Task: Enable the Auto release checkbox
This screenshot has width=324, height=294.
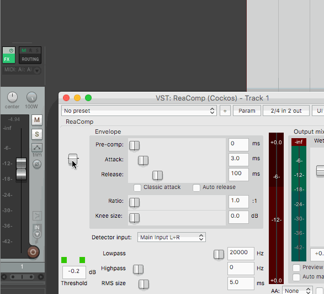Action: 196,188
